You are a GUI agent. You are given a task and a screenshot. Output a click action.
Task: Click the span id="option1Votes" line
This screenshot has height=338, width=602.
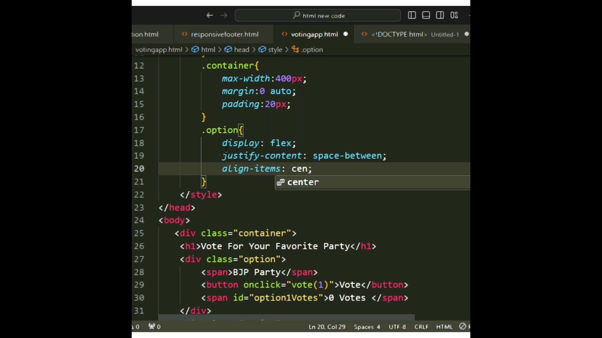[x=305, y=298]
